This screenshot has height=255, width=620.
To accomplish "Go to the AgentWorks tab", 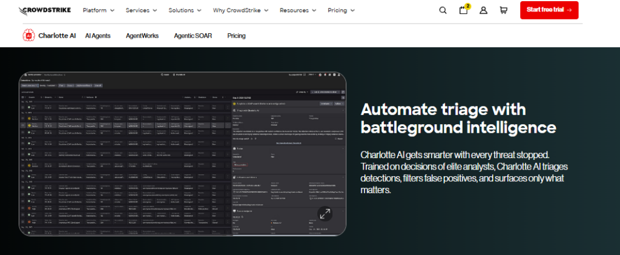I will 142,36.
